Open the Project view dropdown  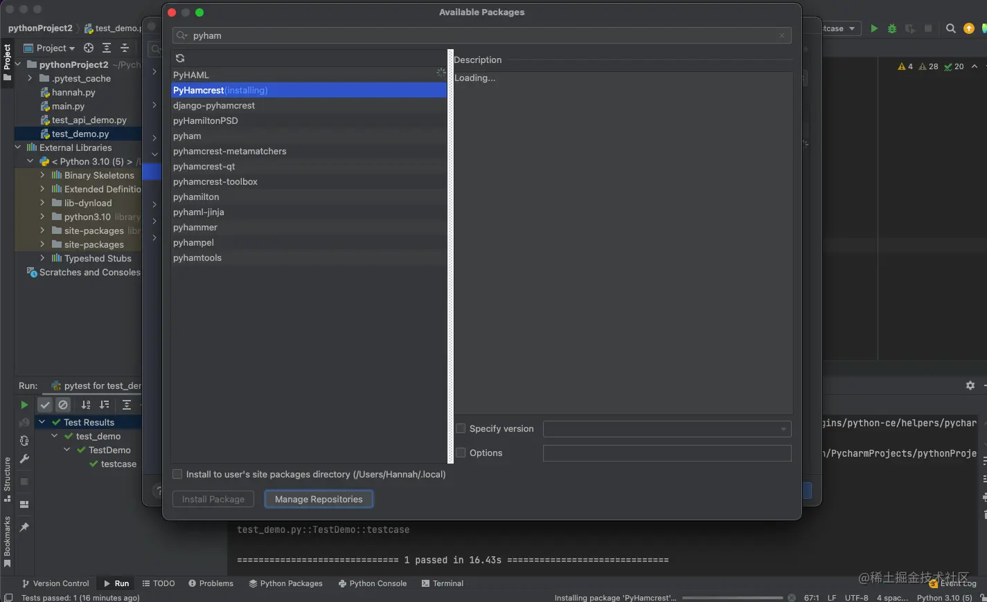(49, 48)
